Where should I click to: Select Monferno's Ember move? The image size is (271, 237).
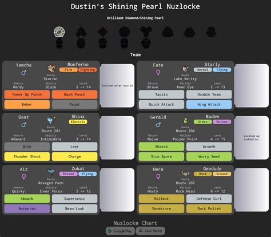click(27, 105)
